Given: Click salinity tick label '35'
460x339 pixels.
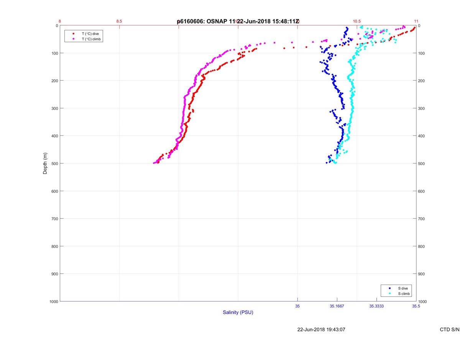Looking at the screenshot, I should click(297, 306).
